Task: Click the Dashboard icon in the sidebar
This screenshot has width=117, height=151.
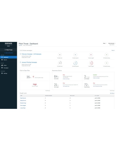Action: tap(2, 57)
